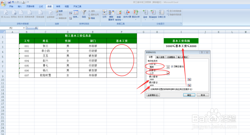
Task: Click the 基本工资 column header cell
Action: pos(122,41)
